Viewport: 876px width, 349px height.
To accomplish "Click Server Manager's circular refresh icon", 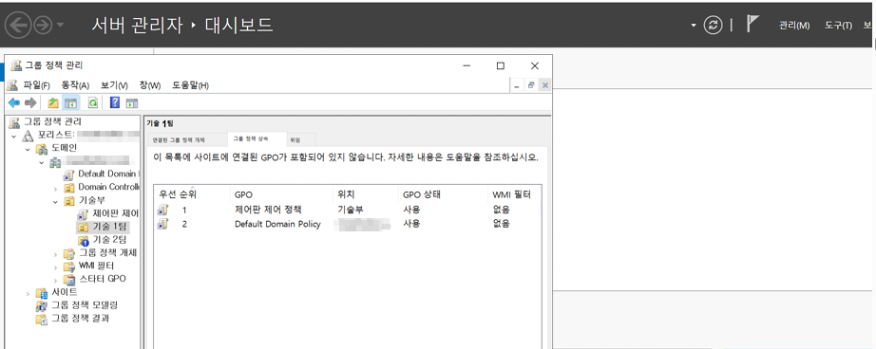I will (713, 25).
